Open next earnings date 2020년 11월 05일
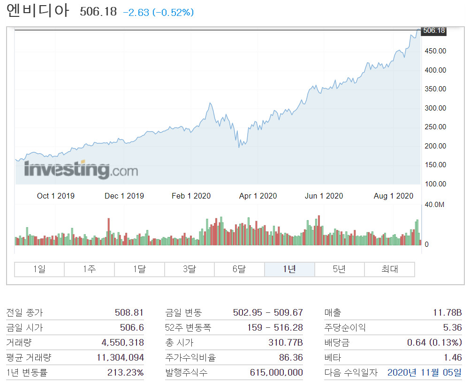Viewport: 470px width, 384px height. 425,373
